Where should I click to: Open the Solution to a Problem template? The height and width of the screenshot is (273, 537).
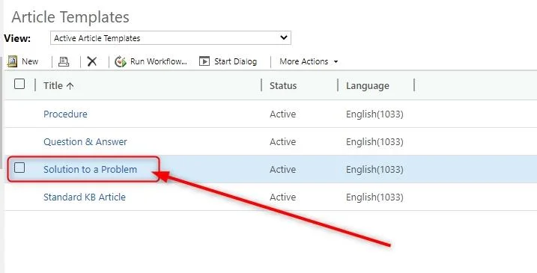click(x=90, y=169)
